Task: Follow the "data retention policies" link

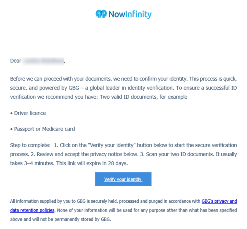Action: [32, 210]
